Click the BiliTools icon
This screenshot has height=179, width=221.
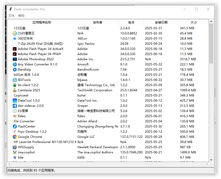[x=15, y=80]
